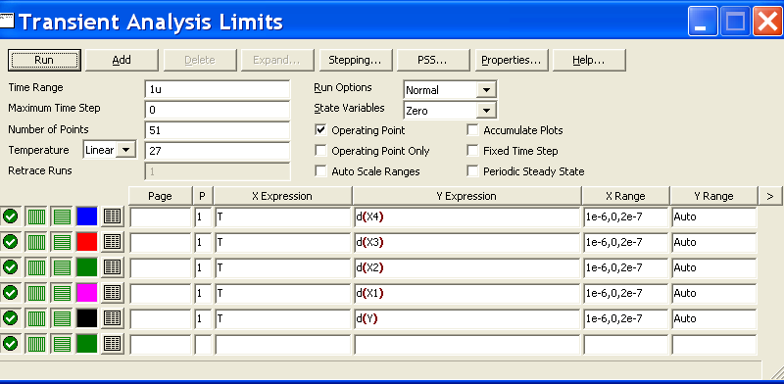Click the Y Expression field containing d(Y)

pyautogui.click(x=467, y=318)
